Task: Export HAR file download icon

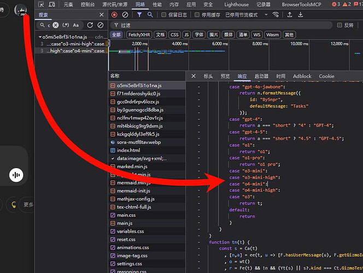Action: tap(301, 15)
